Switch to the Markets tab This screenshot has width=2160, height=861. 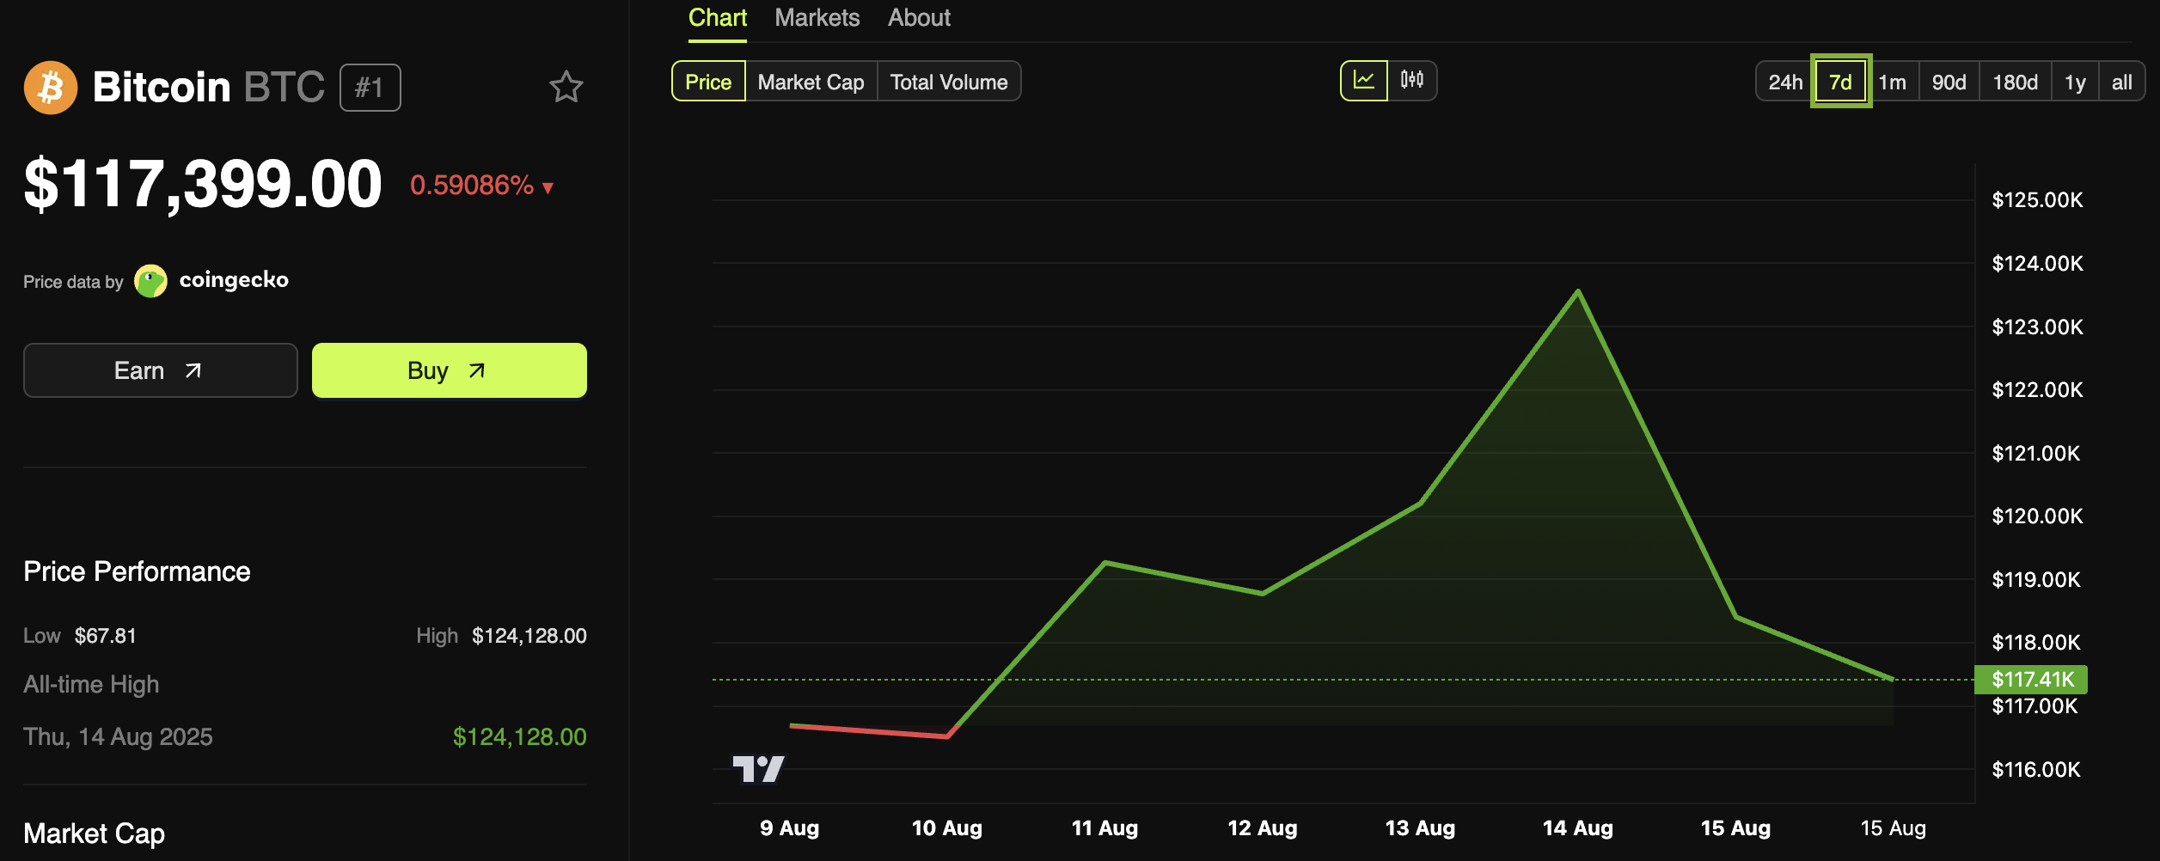pos(817,17)
